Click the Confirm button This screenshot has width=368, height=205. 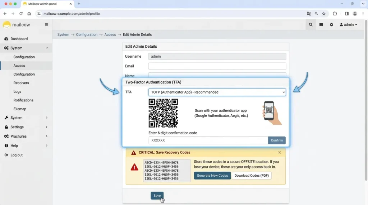pyautogui.click(x=277, y=140)
